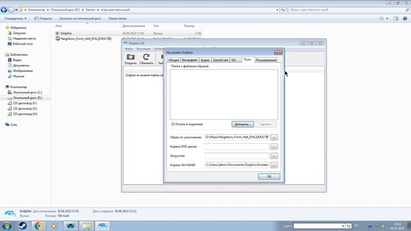The image size is (411, 231).
Task: Click Explorer back navigation arrow
Action: tap(4, 10)
